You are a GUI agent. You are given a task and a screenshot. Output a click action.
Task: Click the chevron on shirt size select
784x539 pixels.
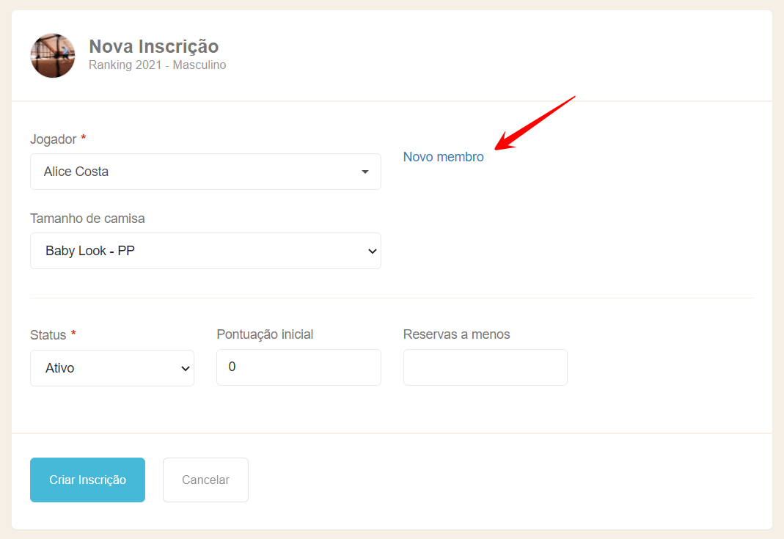[x=372, y=251]
